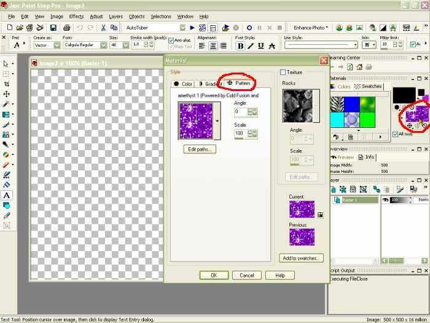
Task: Open the AutoTuber script dropdown
Action: [182, 28]
